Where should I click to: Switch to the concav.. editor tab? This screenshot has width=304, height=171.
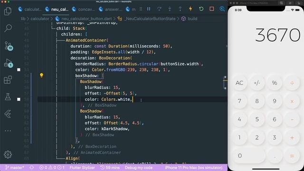[84, 9]
